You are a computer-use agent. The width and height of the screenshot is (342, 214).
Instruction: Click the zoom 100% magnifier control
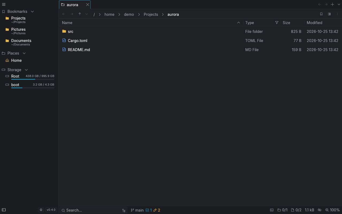[332, 210]
